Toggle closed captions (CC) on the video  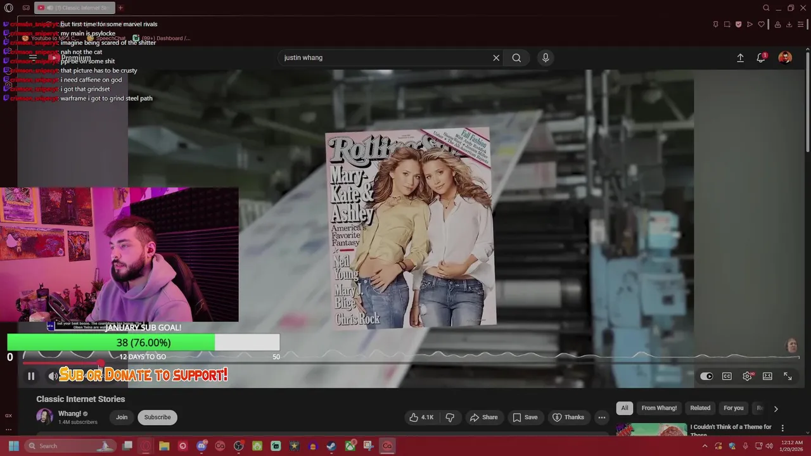727,376
